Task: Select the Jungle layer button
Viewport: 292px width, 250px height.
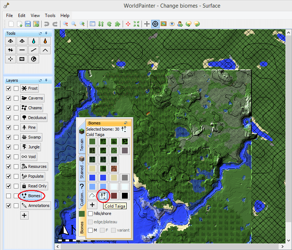Action: coord(31,147)
